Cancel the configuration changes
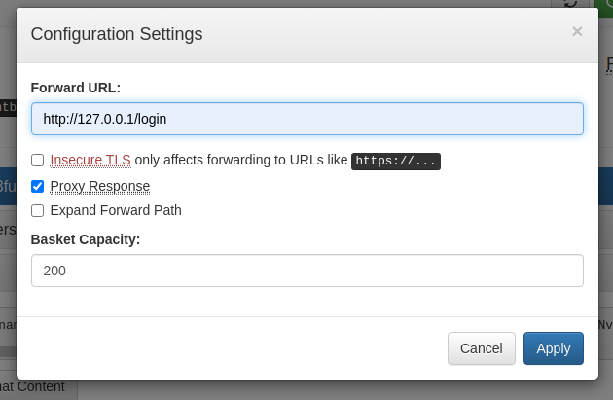The height and width of the screenshot is (400, 613). (482, 348)
